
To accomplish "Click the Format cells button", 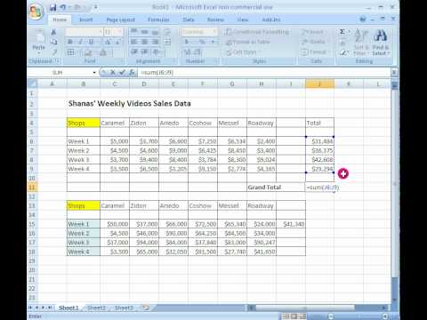I will pyautogui.click(x=314, y=52).
